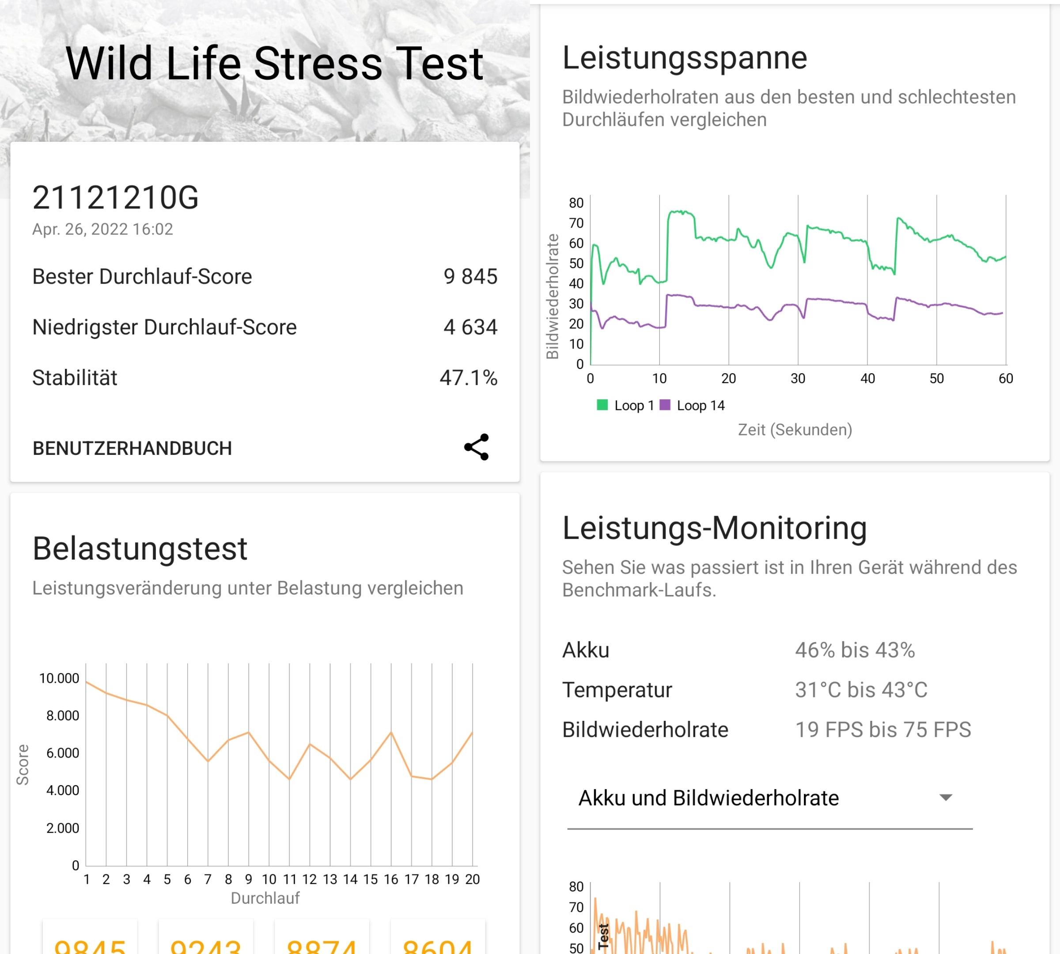This screenshot has height=954, width=1060.
Task: Tap the share icon in the result card
Action: (x=476, y=447)
